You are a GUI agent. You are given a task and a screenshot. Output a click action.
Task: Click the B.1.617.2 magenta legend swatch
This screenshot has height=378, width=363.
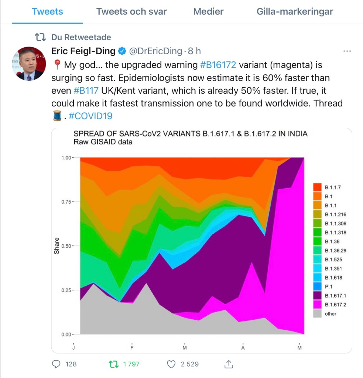point(317,305)
